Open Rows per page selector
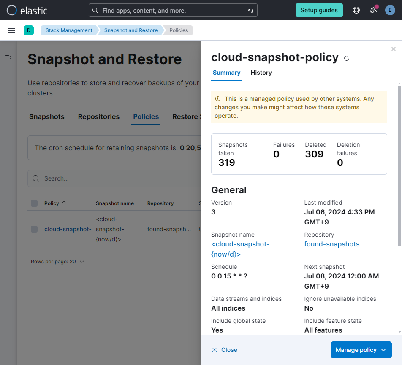Screen dimensions: 402x365 (57, 262)
